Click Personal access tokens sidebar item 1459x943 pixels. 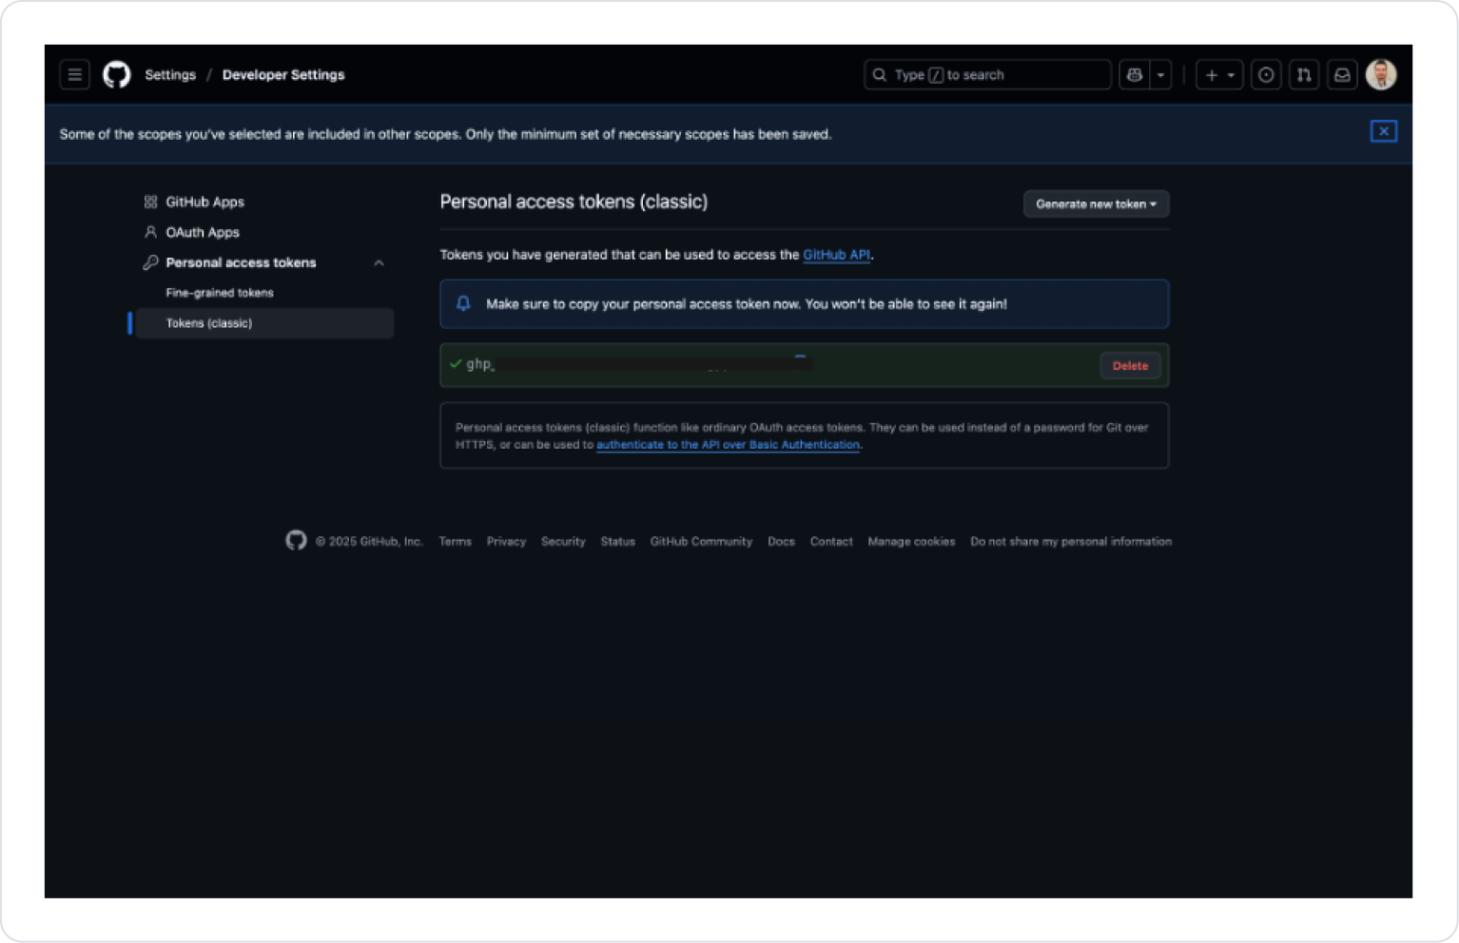[x=241, y=262]
